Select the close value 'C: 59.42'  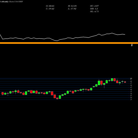coord(50,9)
